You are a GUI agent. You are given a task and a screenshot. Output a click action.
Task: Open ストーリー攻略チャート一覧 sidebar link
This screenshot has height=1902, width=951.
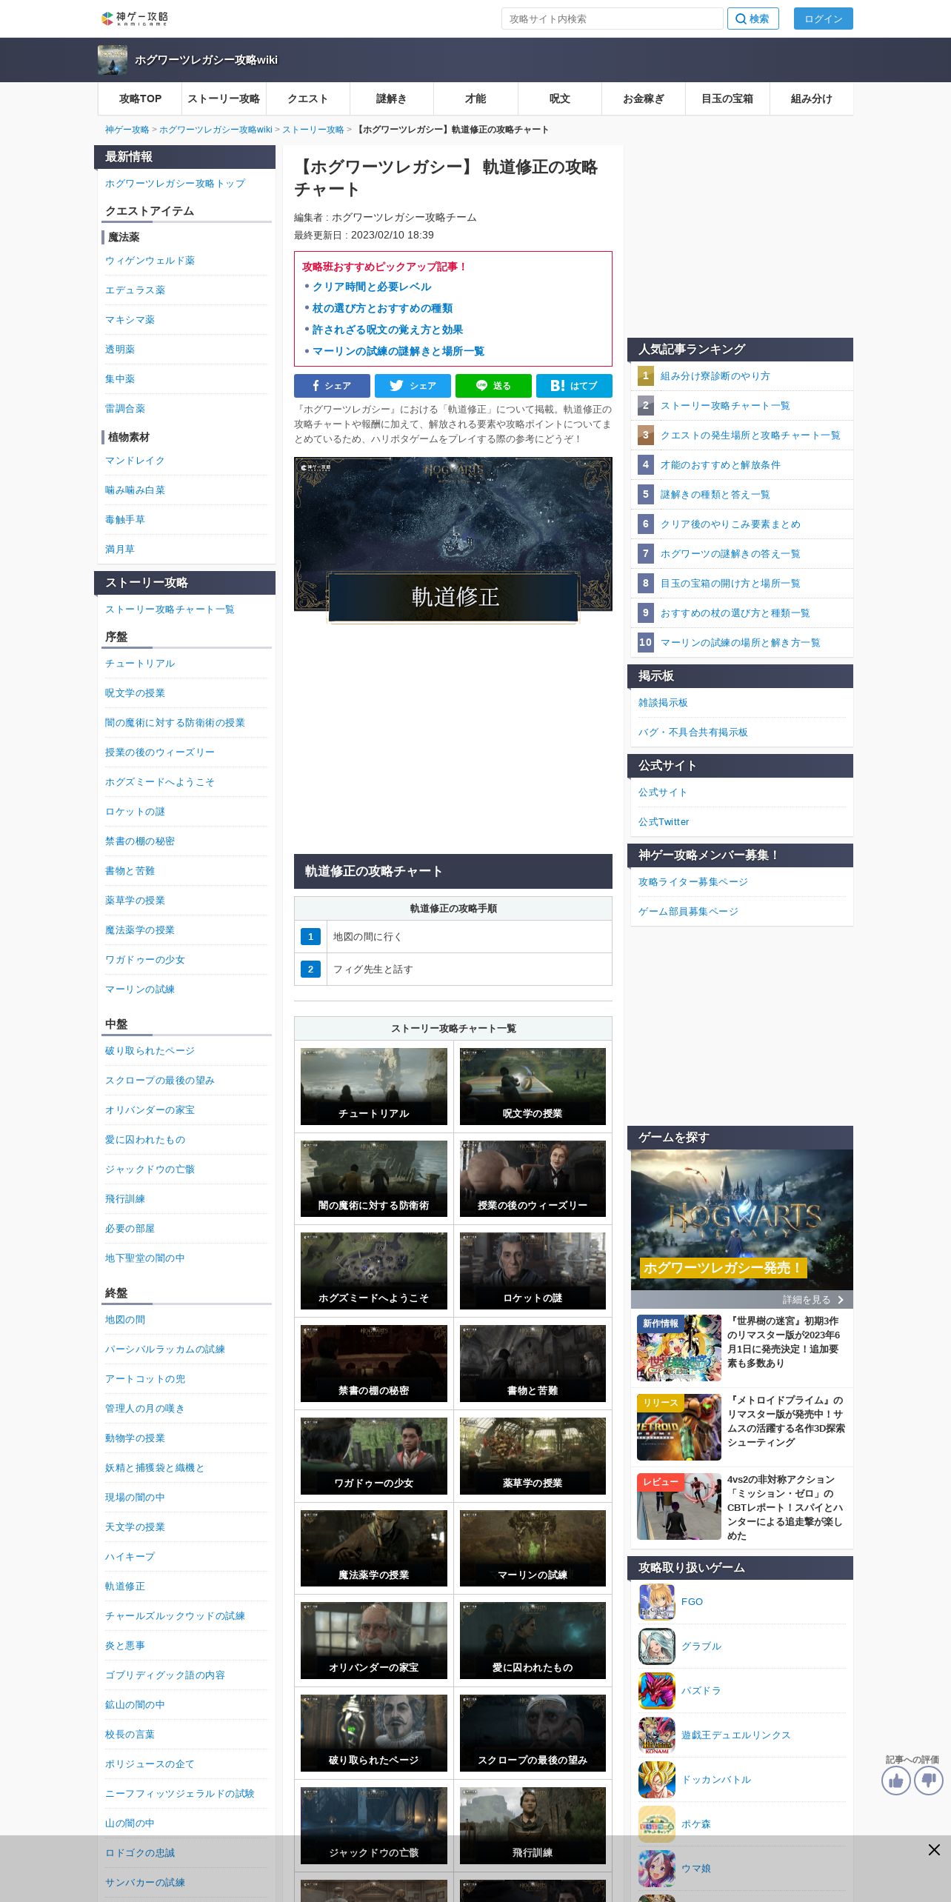click(x=170, y=610)
